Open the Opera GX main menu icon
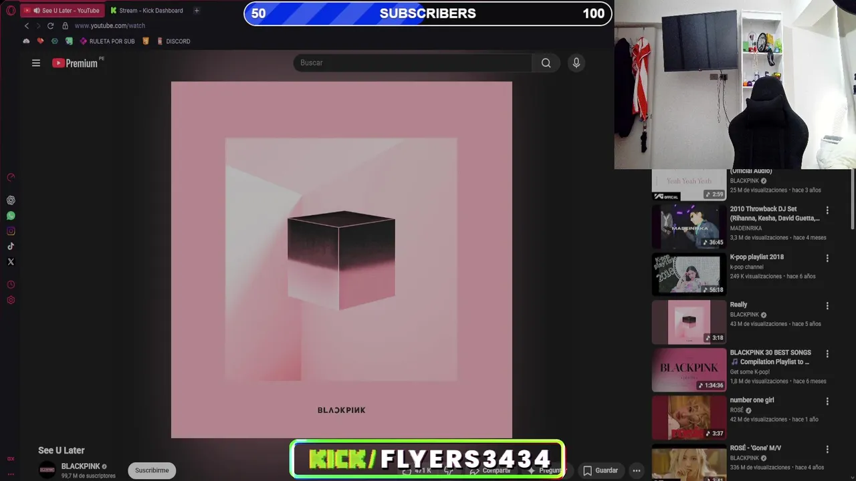The height and width of the screenshot is (481, 856). pos(11,11)
